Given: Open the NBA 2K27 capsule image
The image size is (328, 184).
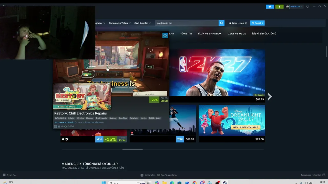Looking at the screenshot, I should [x=217, y=73].
